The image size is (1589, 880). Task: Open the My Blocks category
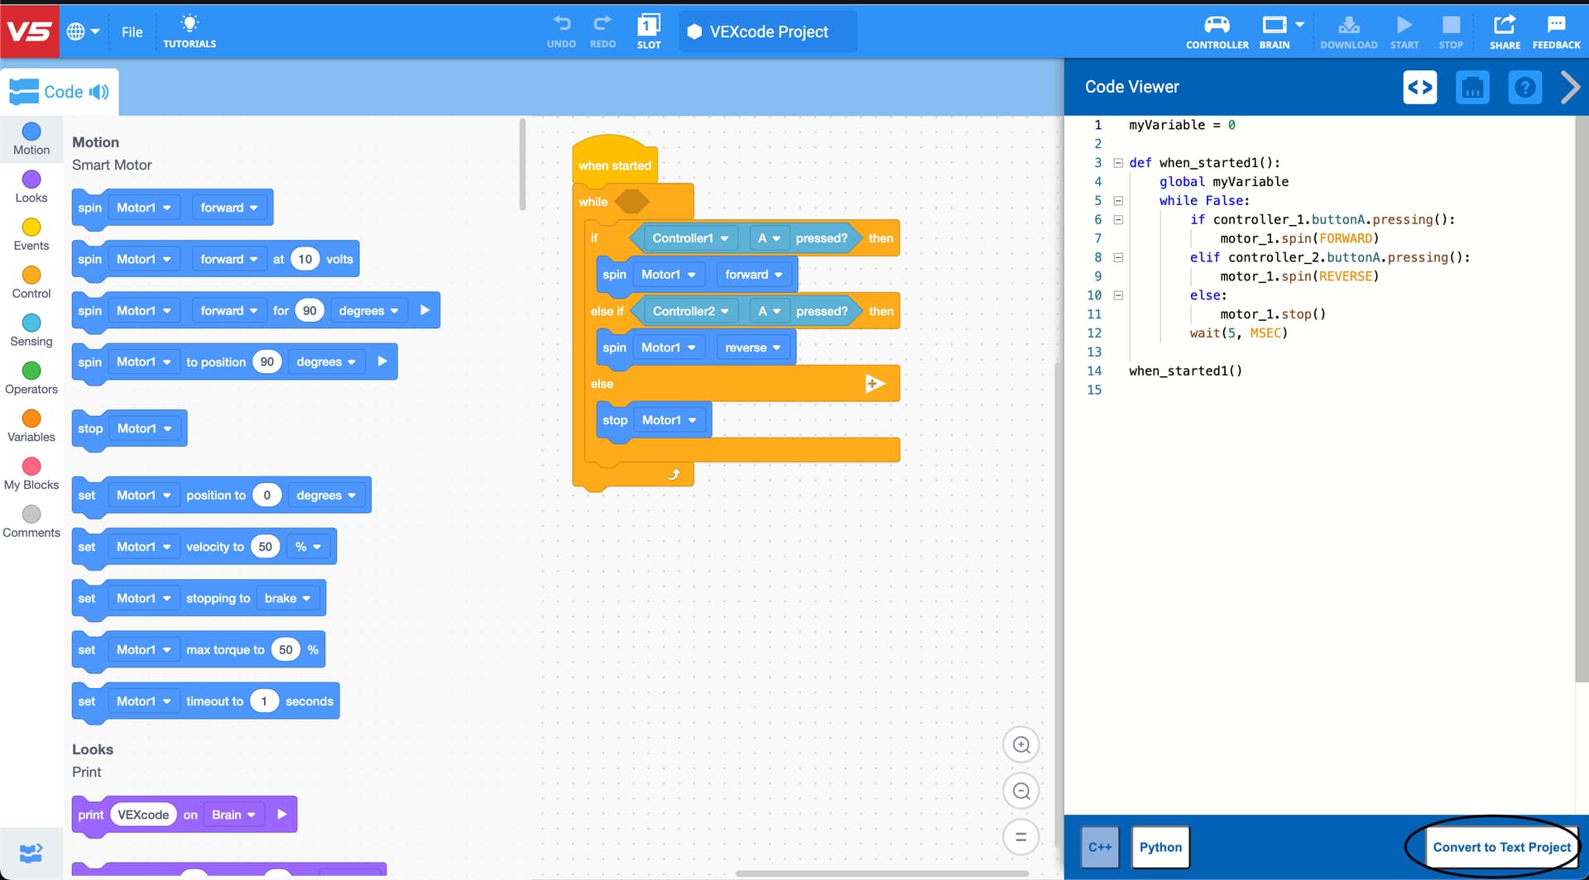31,474
